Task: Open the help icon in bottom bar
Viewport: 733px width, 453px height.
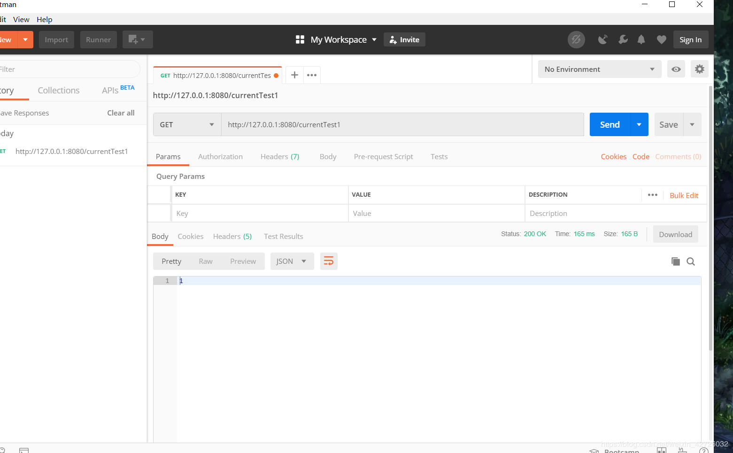Action: pos(704,451)
